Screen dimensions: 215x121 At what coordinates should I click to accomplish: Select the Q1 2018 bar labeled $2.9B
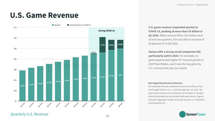23,86
